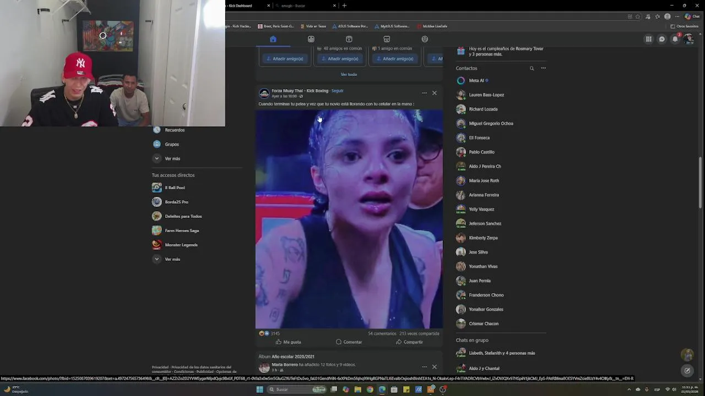This screenshot has width=705, height=396.
Task: Open the ASUS Software Por... bookmark
Action: 350,26
